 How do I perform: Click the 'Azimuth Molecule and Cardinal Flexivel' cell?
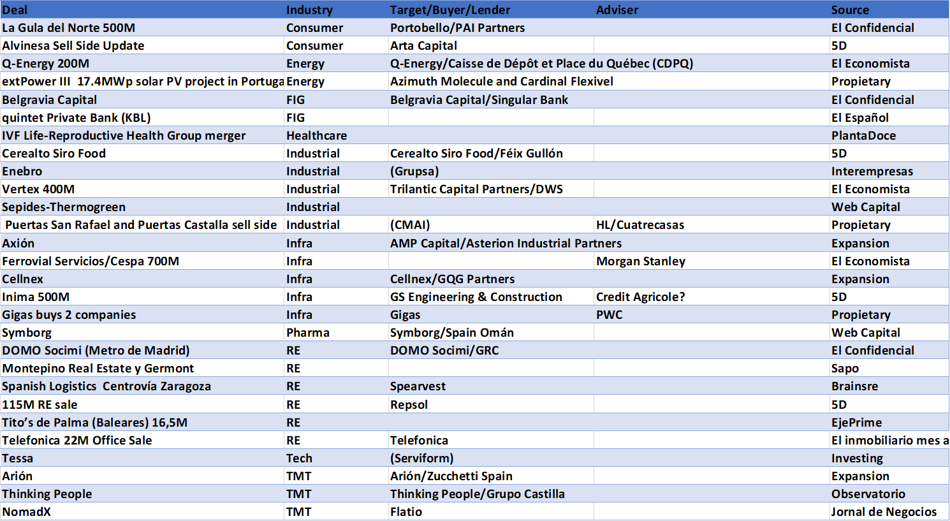click(x=502, y=81)
